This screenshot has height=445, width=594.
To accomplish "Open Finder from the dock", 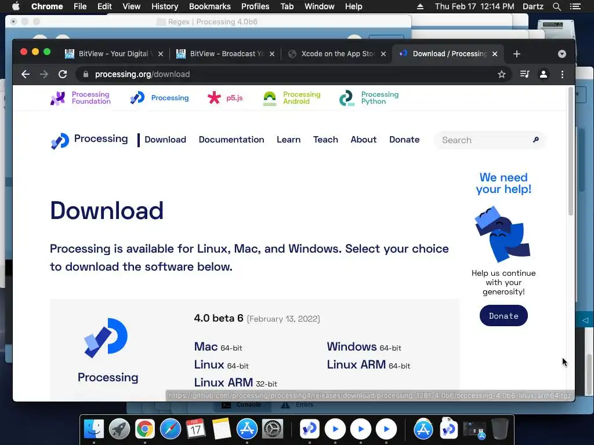I will point(93,429).
